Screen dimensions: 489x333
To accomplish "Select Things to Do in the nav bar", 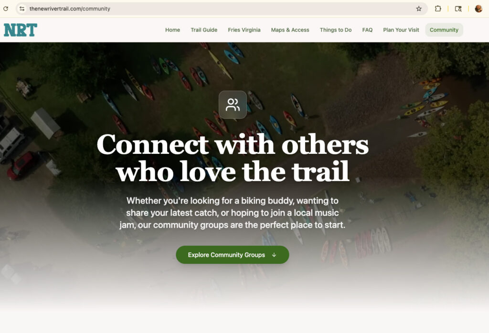I will pyautogui.click(x=336, y=30).
